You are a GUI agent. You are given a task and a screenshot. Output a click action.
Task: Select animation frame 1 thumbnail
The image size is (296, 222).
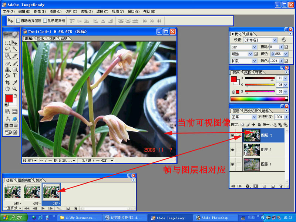[13, 192]
